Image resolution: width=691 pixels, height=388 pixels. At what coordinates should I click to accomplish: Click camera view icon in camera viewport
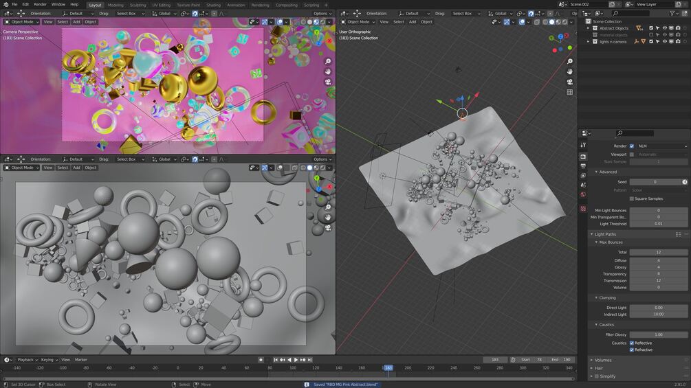328,82
